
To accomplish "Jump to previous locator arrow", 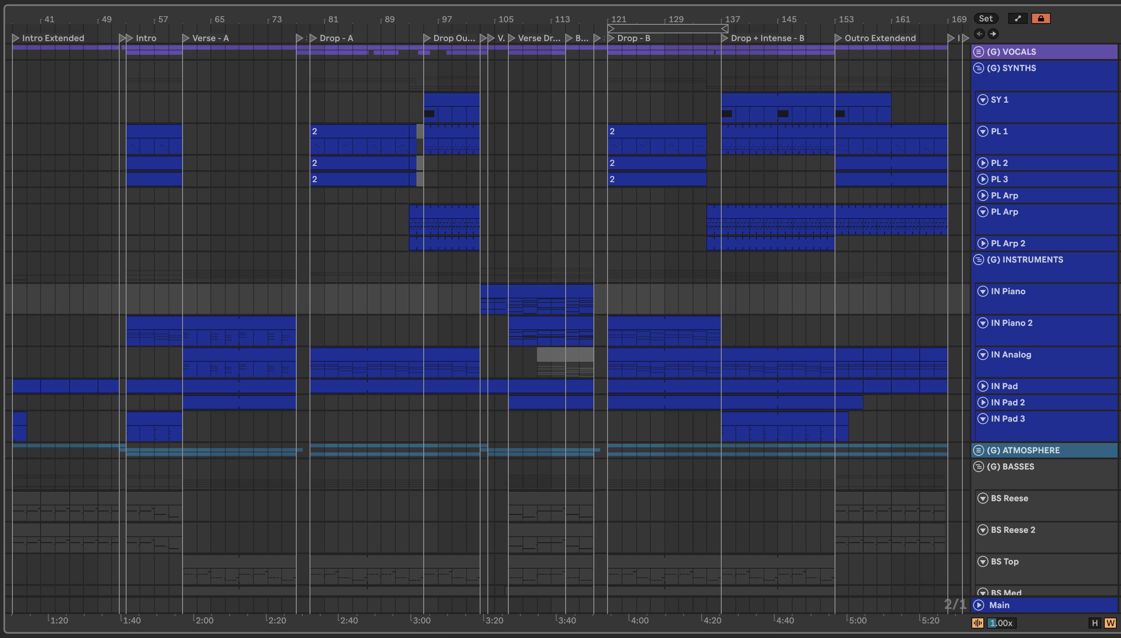I will point(979,34).
